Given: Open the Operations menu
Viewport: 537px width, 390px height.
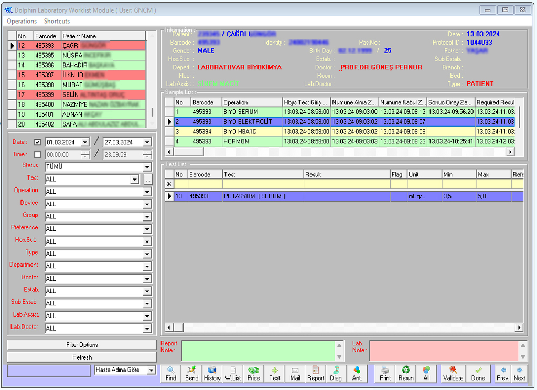Looking at the screenshot, I should [22, 21].
